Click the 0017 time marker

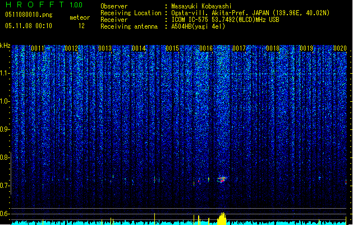(239, 48)
